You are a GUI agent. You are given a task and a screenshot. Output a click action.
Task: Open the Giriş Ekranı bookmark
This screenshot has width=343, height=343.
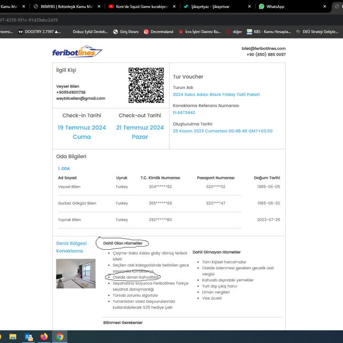[x=126, y=32]
